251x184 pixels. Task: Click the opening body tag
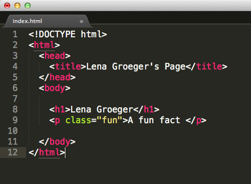55,88
